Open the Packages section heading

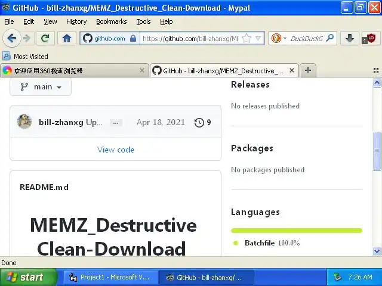coord(252,148)
